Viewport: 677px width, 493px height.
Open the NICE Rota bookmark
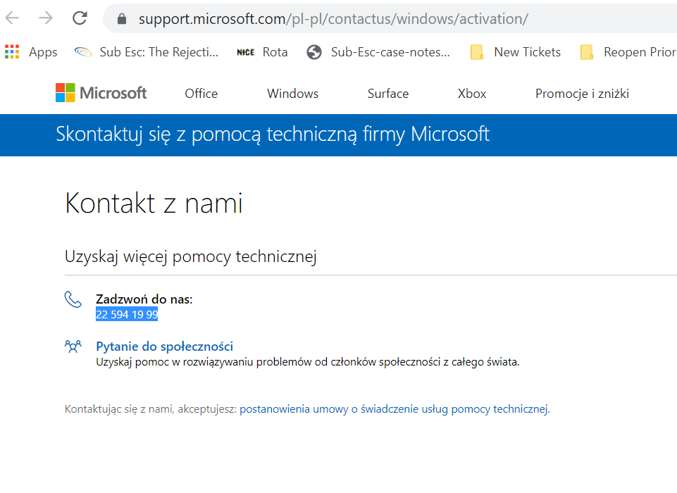click(x=262, y=52)
